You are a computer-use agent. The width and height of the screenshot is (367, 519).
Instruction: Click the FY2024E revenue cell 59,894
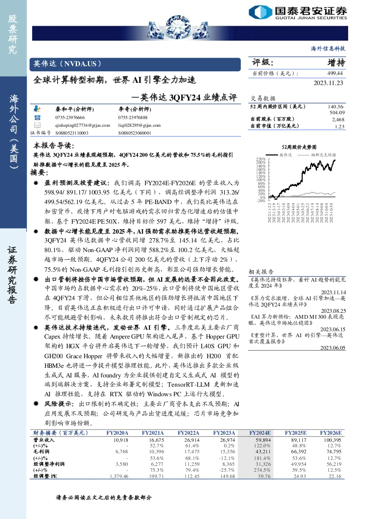click(x=263, y=440)
